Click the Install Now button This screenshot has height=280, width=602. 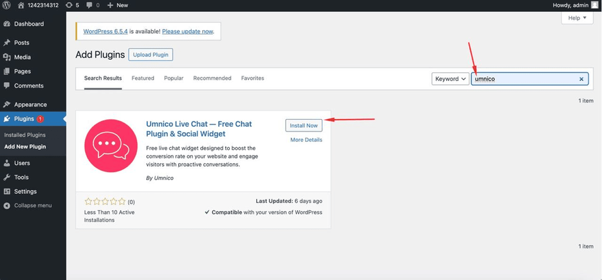pyautogui.click(x=304, y=126)
